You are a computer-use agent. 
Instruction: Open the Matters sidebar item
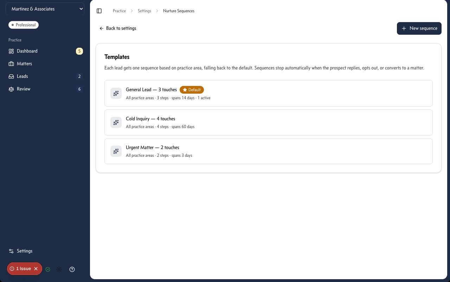[45, 64]
